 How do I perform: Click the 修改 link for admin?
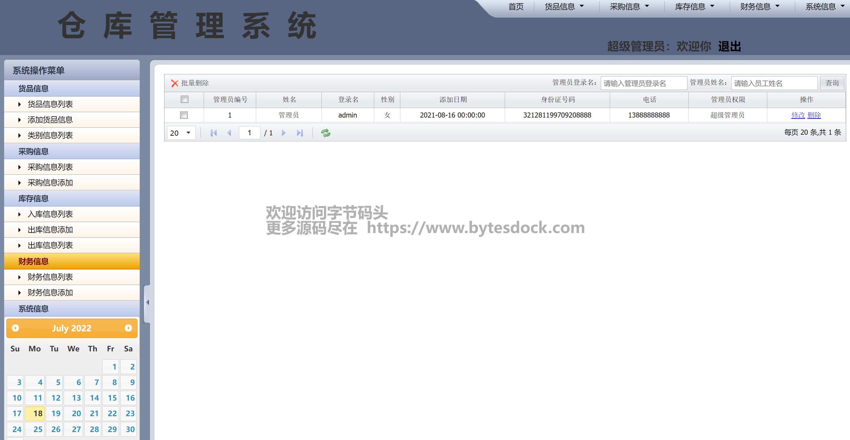coord(798,115)
